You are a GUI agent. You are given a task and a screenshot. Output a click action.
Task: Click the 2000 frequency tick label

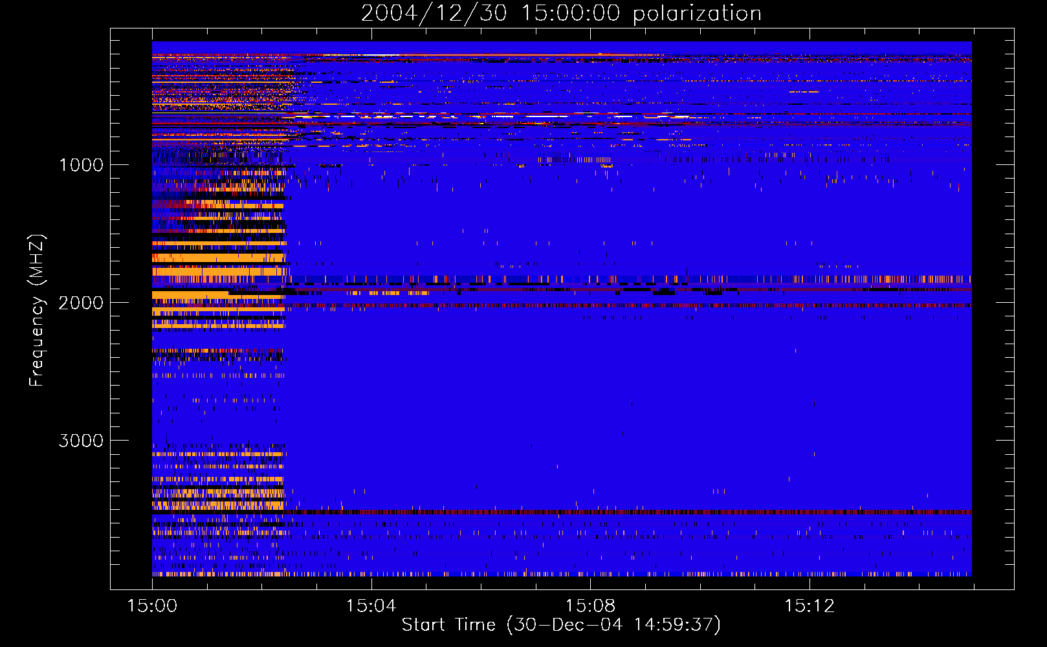[x=81, y=303]
